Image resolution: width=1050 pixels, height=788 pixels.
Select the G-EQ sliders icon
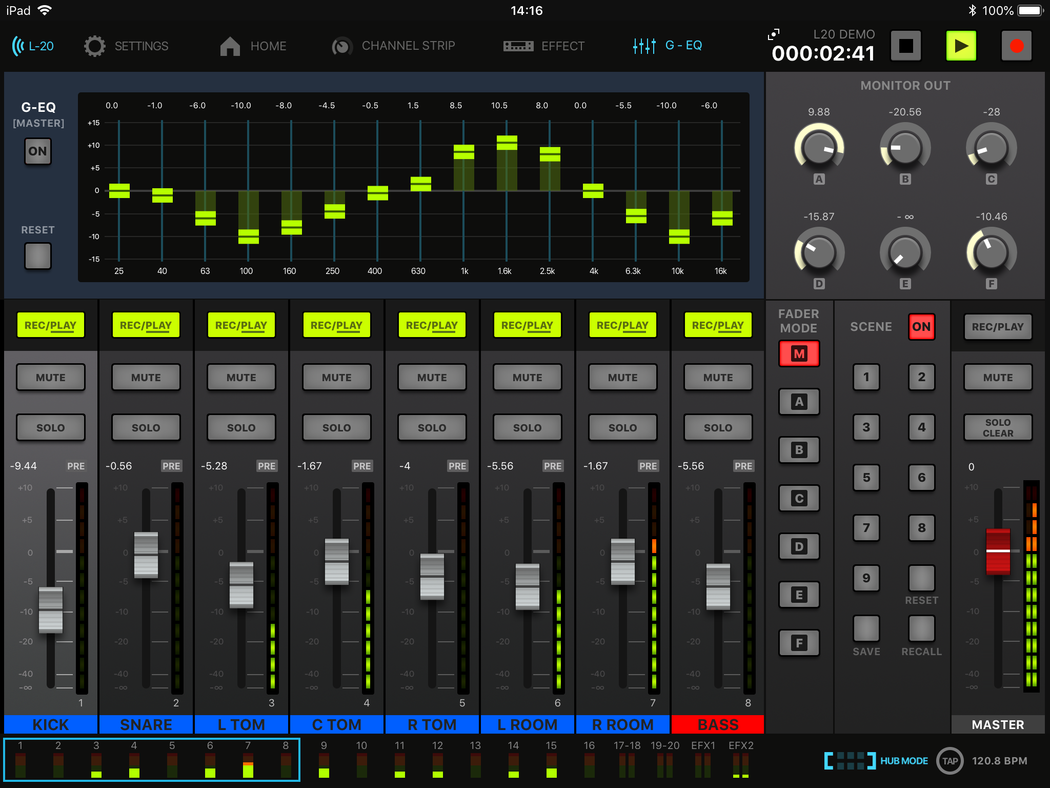[x=644, y=46]
